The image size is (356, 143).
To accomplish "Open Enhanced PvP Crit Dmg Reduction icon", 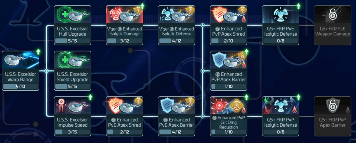I will 229,106.
